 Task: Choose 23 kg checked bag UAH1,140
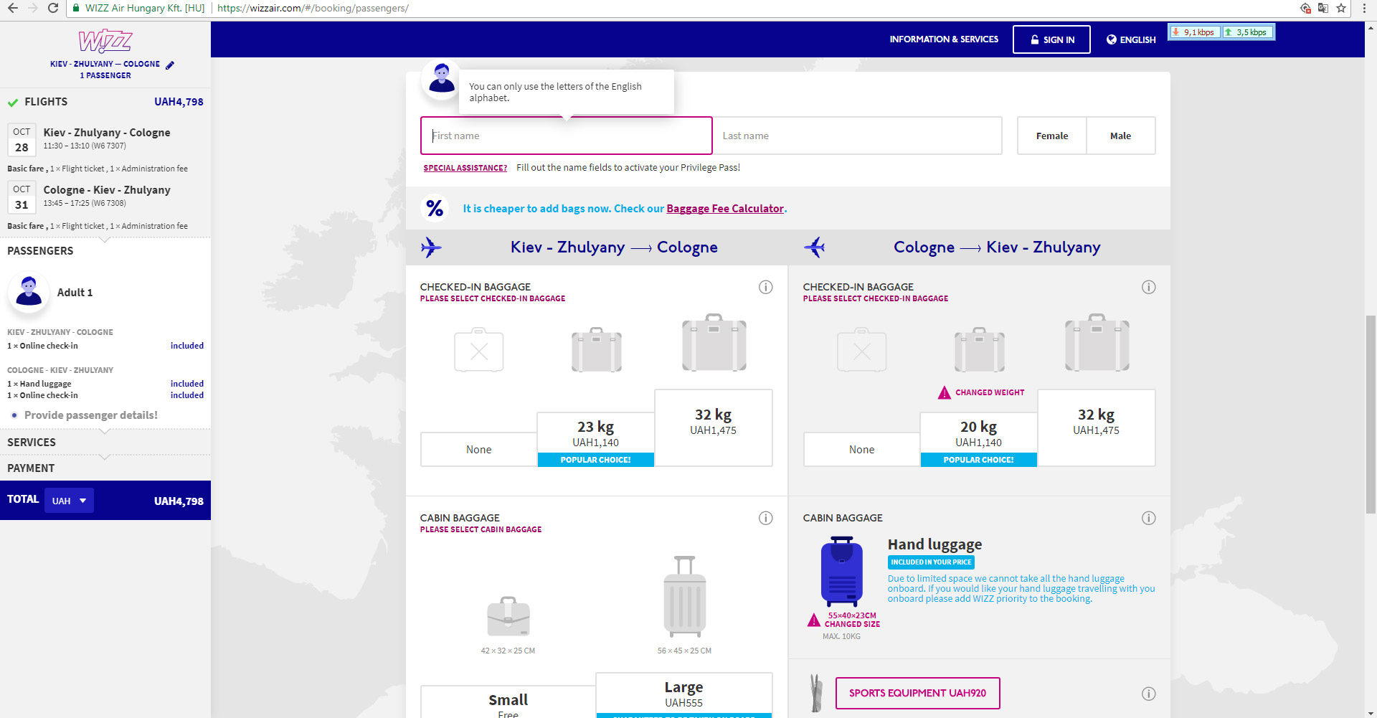pyautogui.click(x=596, y=440)
